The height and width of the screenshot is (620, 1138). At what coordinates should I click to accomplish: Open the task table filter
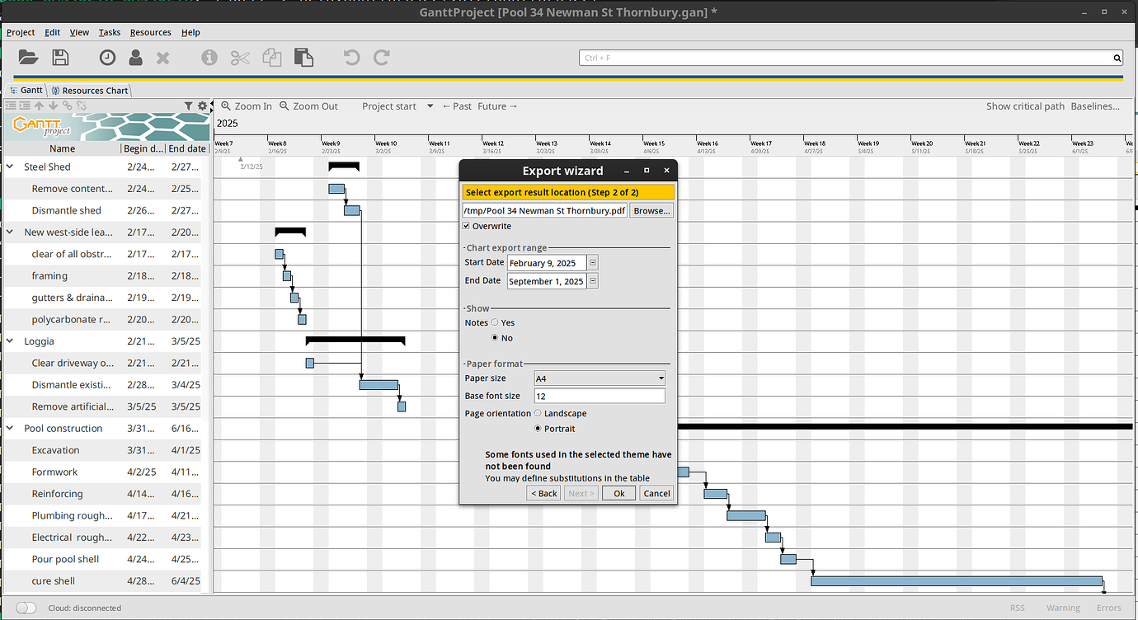[x=190, y=106]
